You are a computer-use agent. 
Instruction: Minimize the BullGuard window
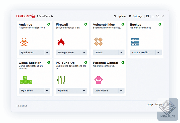tap(153, 16)
